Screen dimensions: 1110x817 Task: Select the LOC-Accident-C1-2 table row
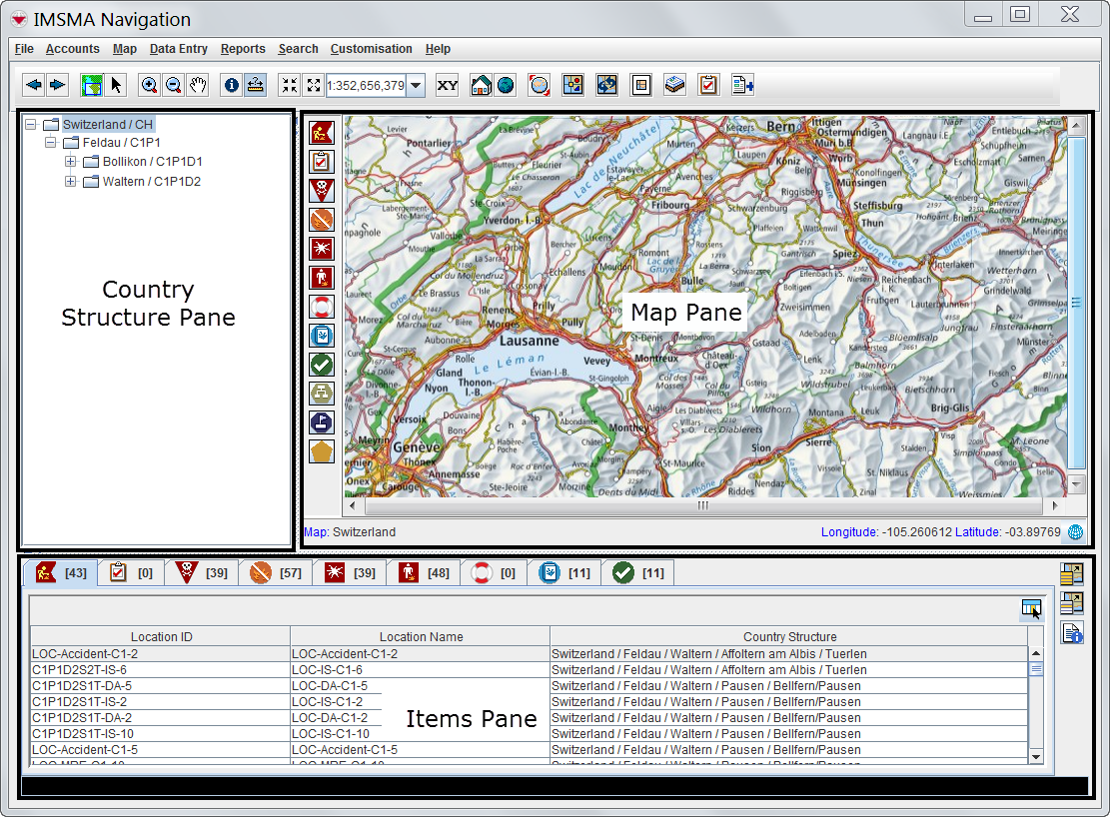160,654
